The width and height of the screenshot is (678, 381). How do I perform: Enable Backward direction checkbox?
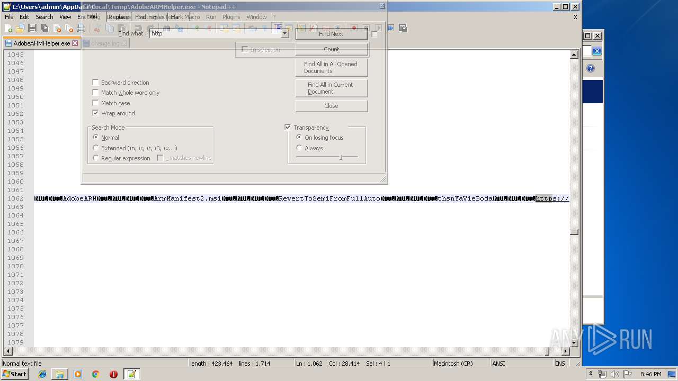click(x=95, y=83)
